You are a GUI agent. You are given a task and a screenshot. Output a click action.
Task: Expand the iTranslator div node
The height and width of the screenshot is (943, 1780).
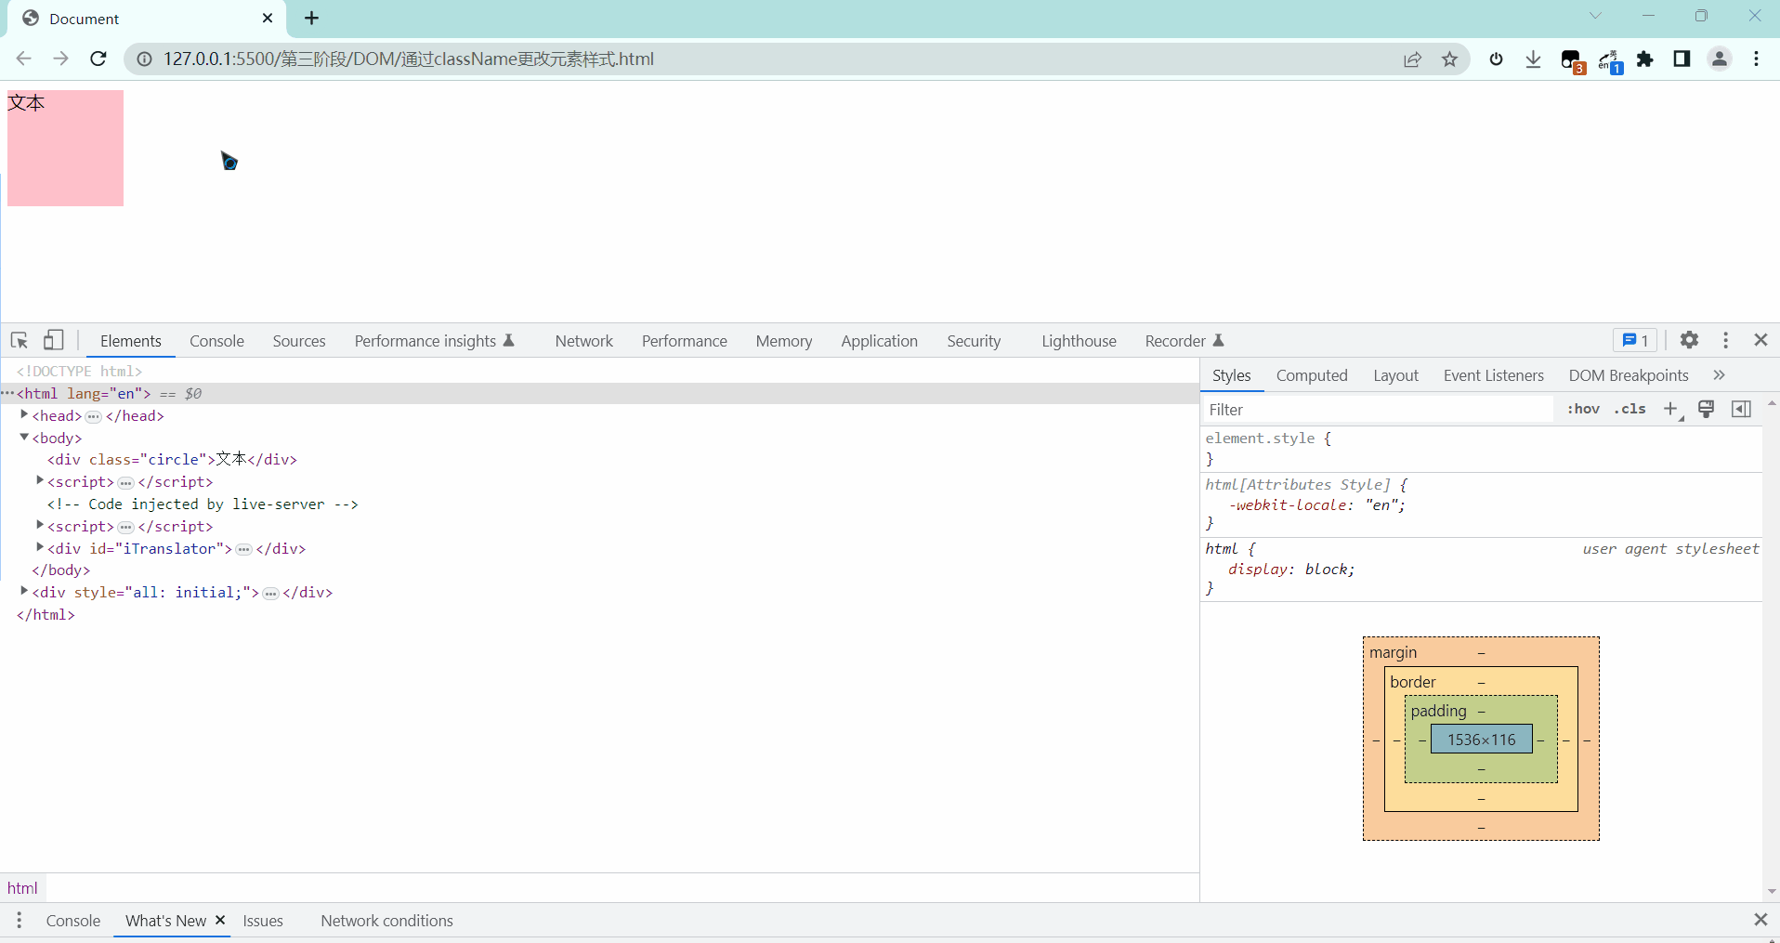[40, 547]
